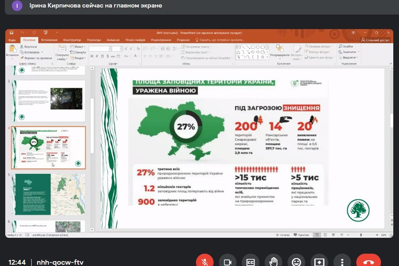This screenshot has width=399, height=266.
Task: Click increase font size icon
Action: pyautogui.click(x=126, y=49)
